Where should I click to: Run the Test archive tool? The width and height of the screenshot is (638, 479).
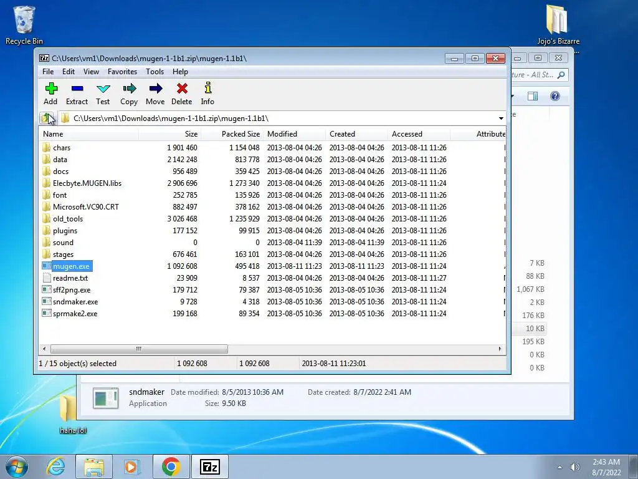tap(103, 89)
